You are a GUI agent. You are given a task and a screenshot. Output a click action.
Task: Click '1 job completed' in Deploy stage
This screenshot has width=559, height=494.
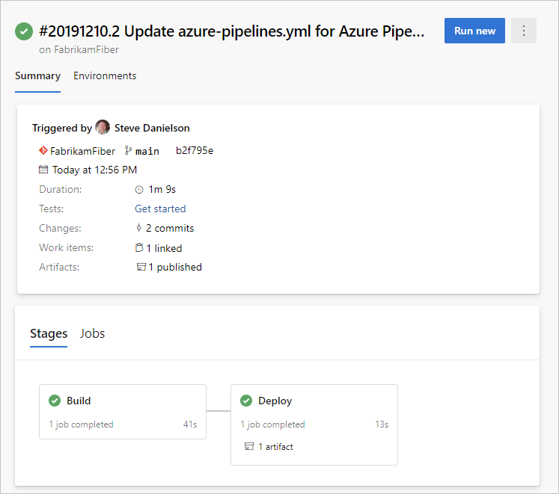pyautogui.click(x=272, y=424)
